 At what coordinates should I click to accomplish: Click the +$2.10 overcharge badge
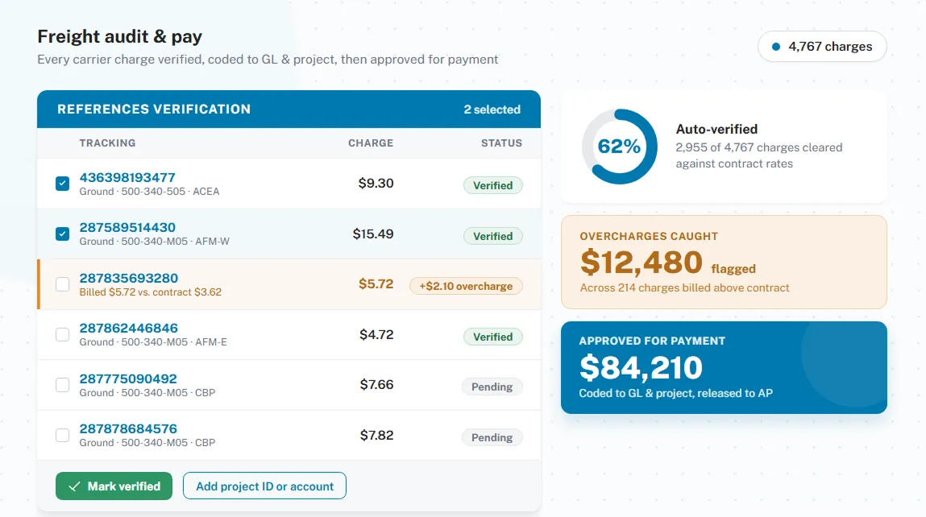point(466,286)
